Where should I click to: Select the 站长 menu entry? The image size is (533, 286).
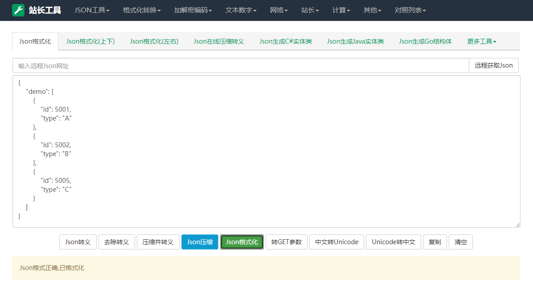[310, 10]
